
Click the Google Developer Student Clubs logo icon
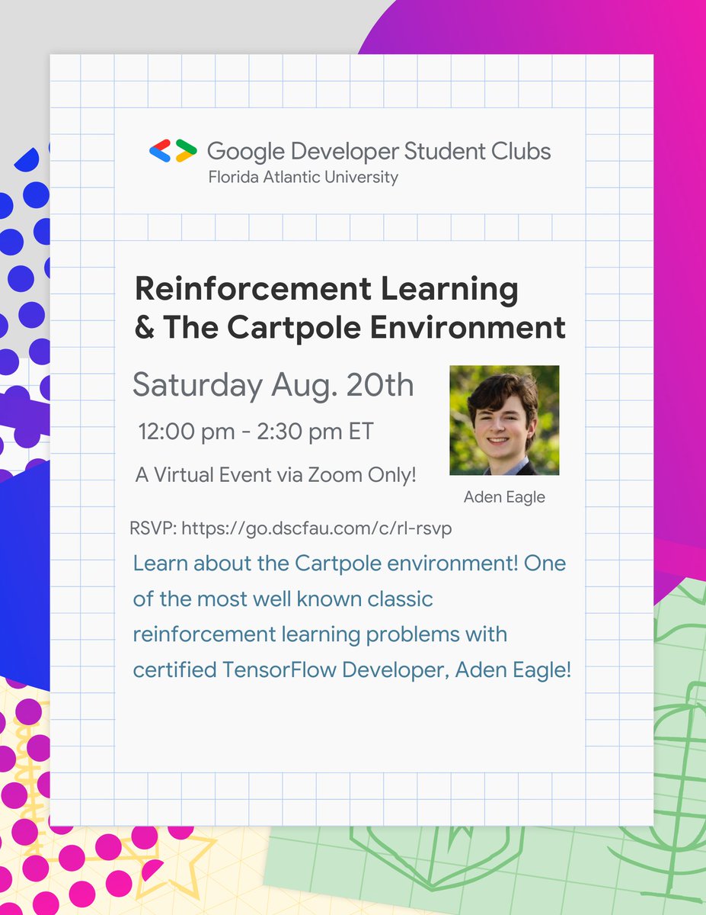pos(173,151)
